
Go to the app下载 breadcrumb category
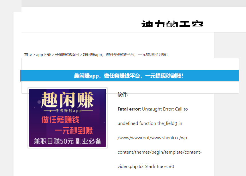[x=44, y=55]
